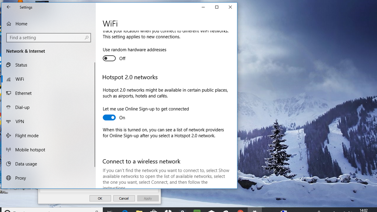Click the Flight mode airplane icon
The width and height of the screenshot is (377, 212).
point(8,136)
